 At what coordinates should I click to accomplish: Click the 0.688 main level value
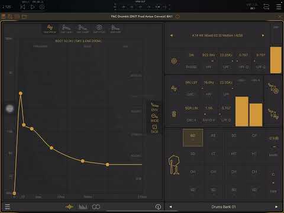(x=274, y=138)
